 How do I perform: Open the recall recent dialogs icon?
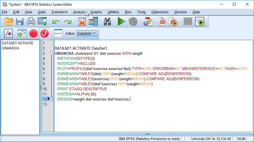click(x=42, y=21)
